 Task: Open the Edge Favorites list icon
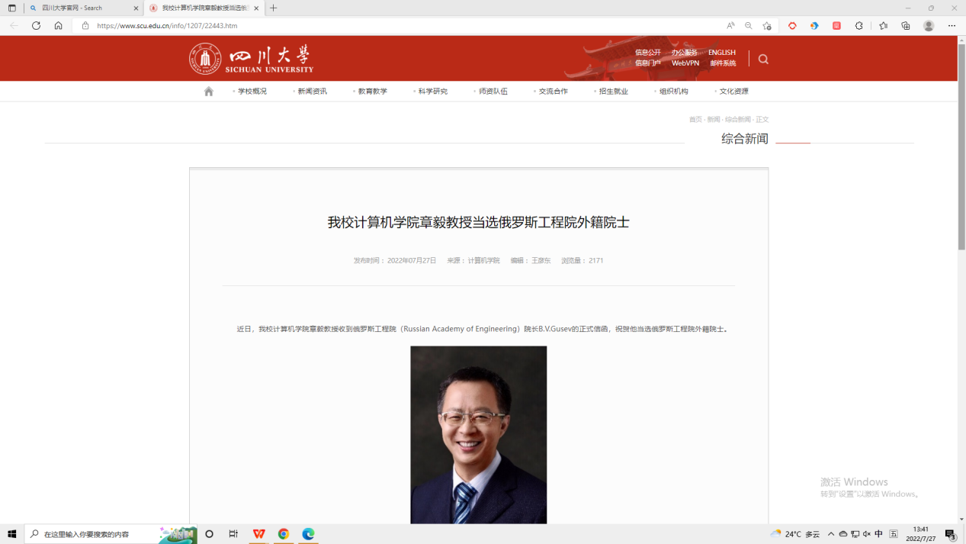point(881,25)
